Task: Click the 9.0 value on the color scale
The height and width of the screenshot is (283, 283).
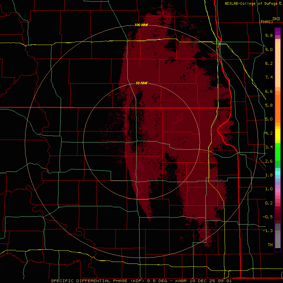Action: 269,49
